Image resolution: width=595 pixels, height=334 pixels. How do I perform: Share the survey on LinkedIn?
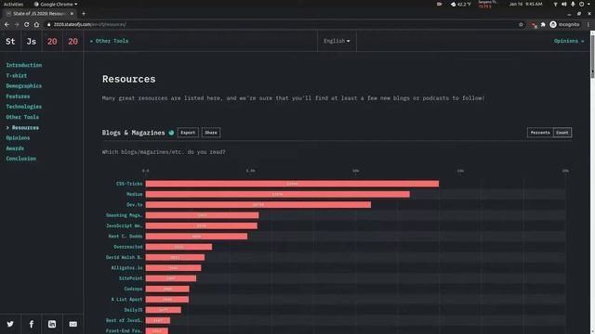pyautogui.click(x=52, y=324)
